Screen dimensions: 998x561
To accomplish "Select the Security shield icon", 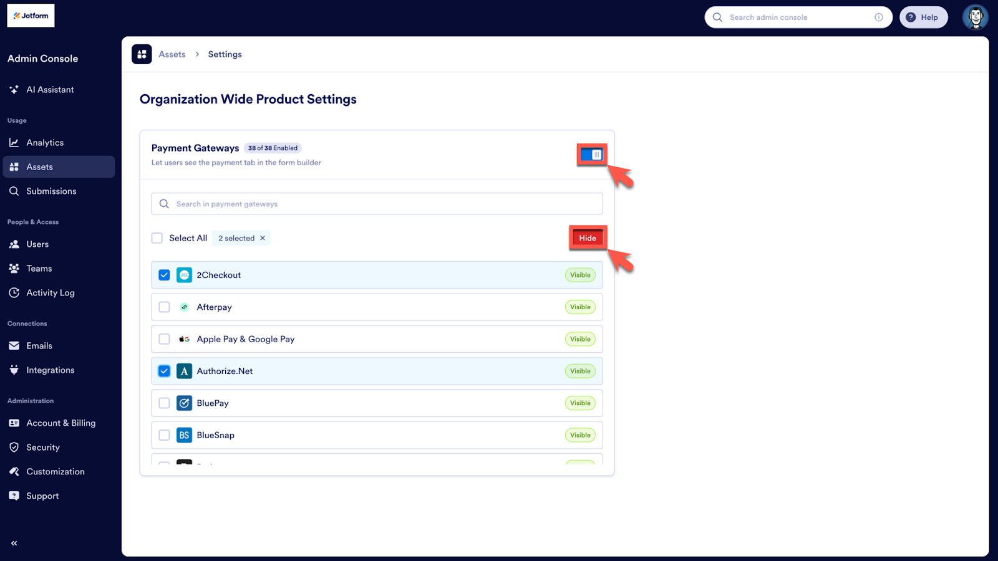I will click(14, 447).
